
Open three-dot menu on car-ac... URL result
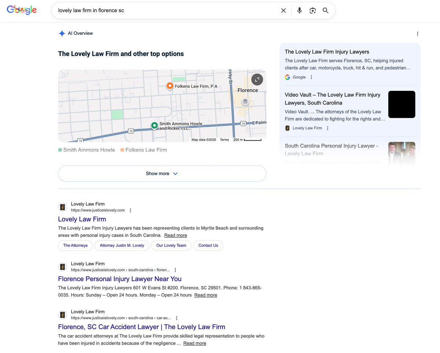pos(176,318)
